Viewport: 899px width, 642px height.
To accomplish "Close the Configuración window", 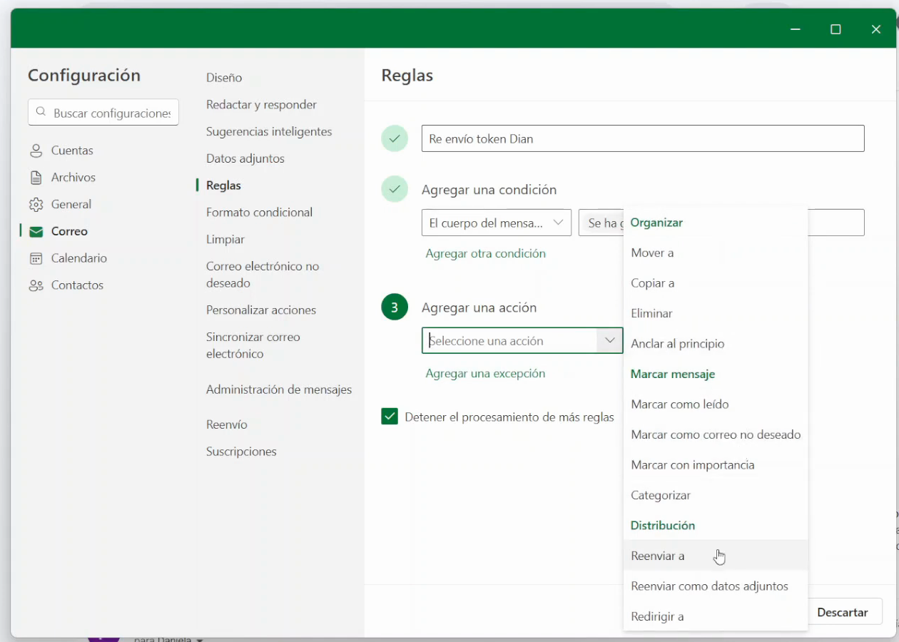I will pyautogui.click(x=875, y=29).
